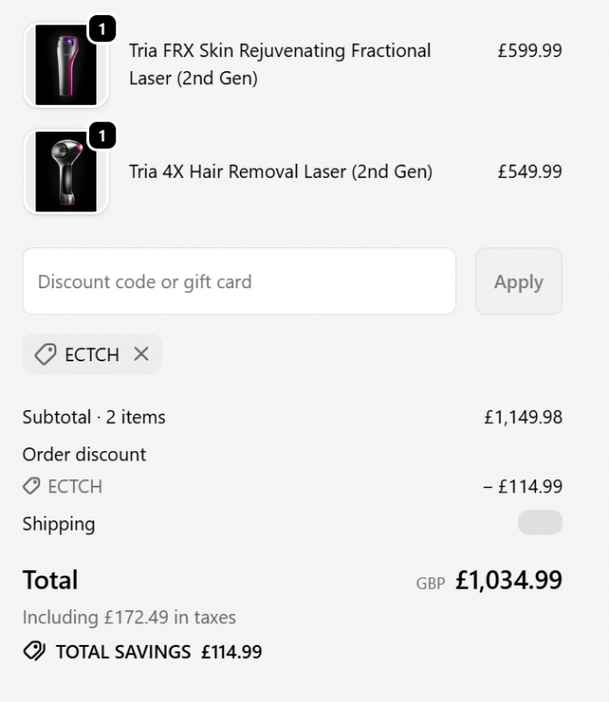Click the £599.99 item price

[x=529, y=51]
